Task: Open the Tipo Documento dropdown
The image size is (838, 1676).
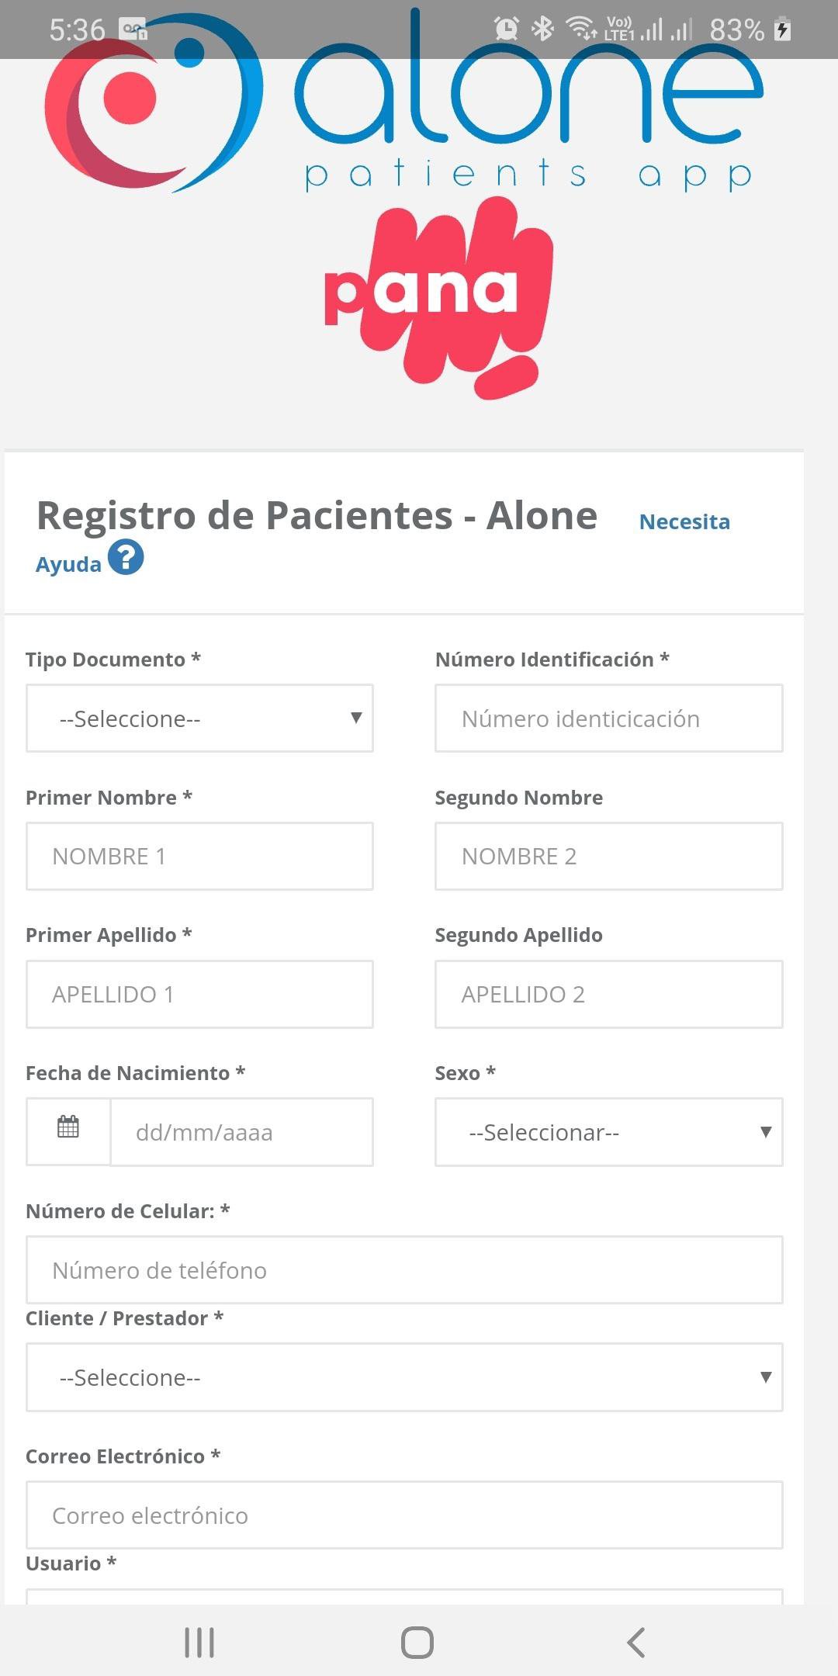Action: tap(199, 718)
